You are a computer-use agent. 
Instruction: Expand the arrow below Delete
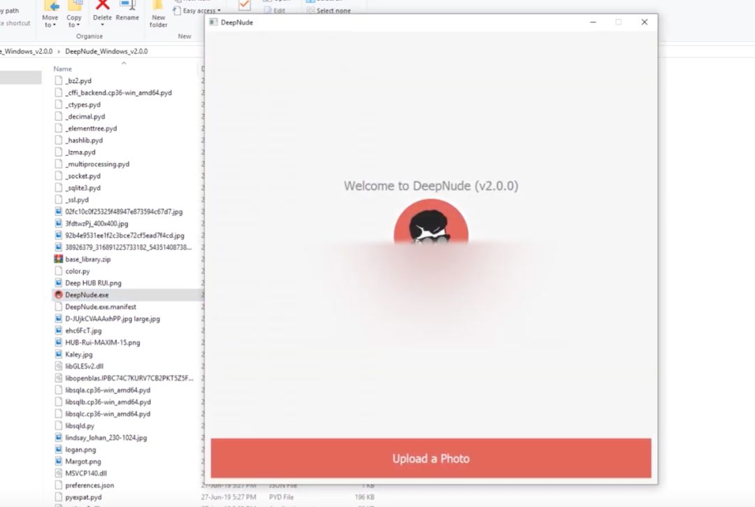pos(102,25)
